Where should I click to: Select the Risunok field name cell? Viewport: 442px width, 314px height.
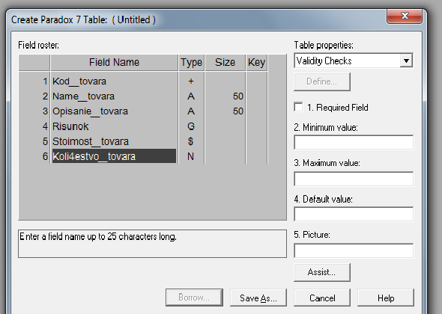pos(114,126)
